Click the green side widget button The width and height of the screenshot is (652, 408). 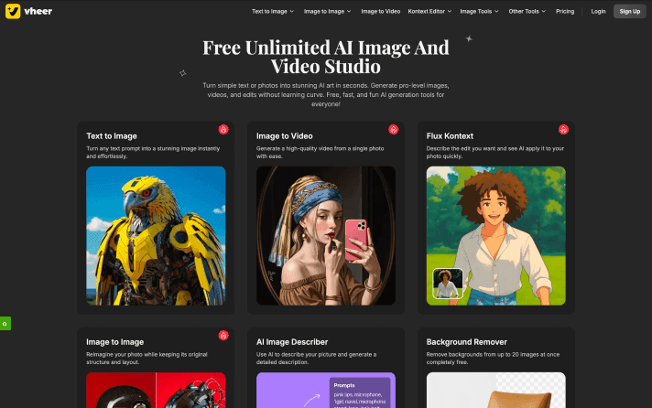[5, 323]
